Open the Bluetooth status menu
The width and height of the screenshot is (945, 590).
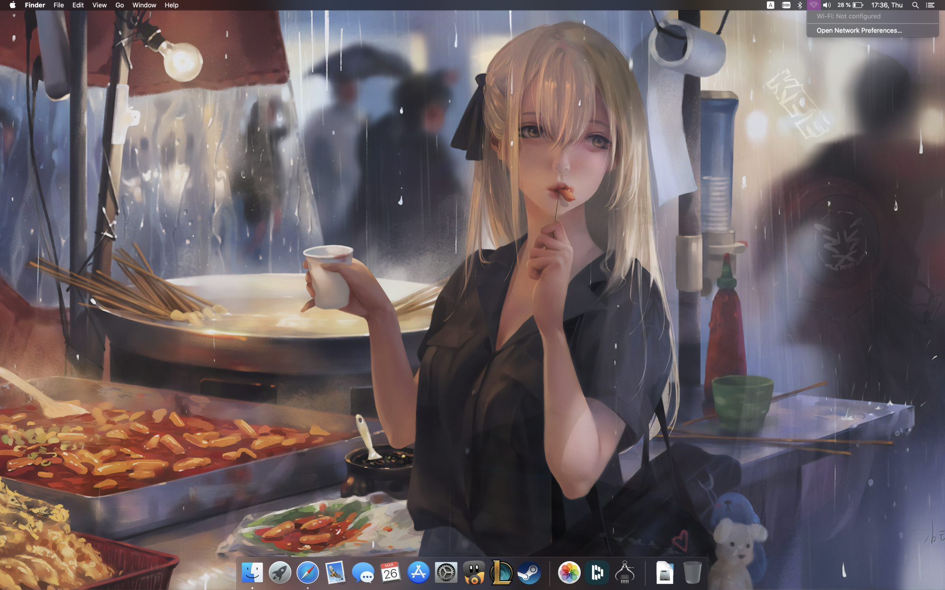(x=800, y=5)
